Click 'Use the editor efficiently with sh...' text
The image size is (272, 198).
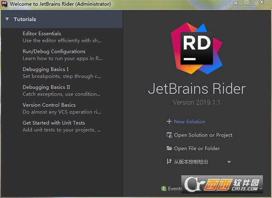click(x=62, y=40)
